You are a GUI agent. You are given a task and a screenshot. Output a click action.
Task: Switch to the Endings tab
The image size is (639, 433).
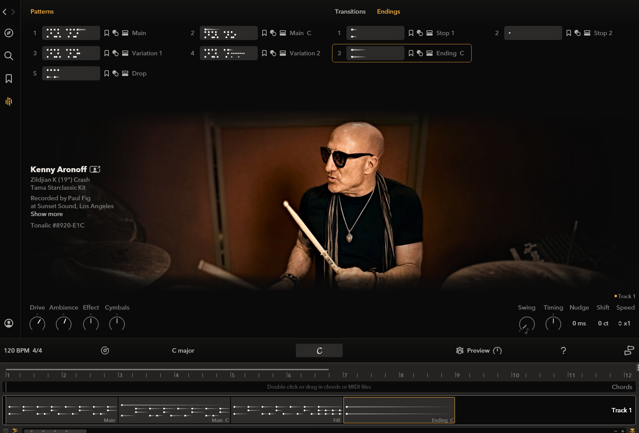(x=389, y=11)
